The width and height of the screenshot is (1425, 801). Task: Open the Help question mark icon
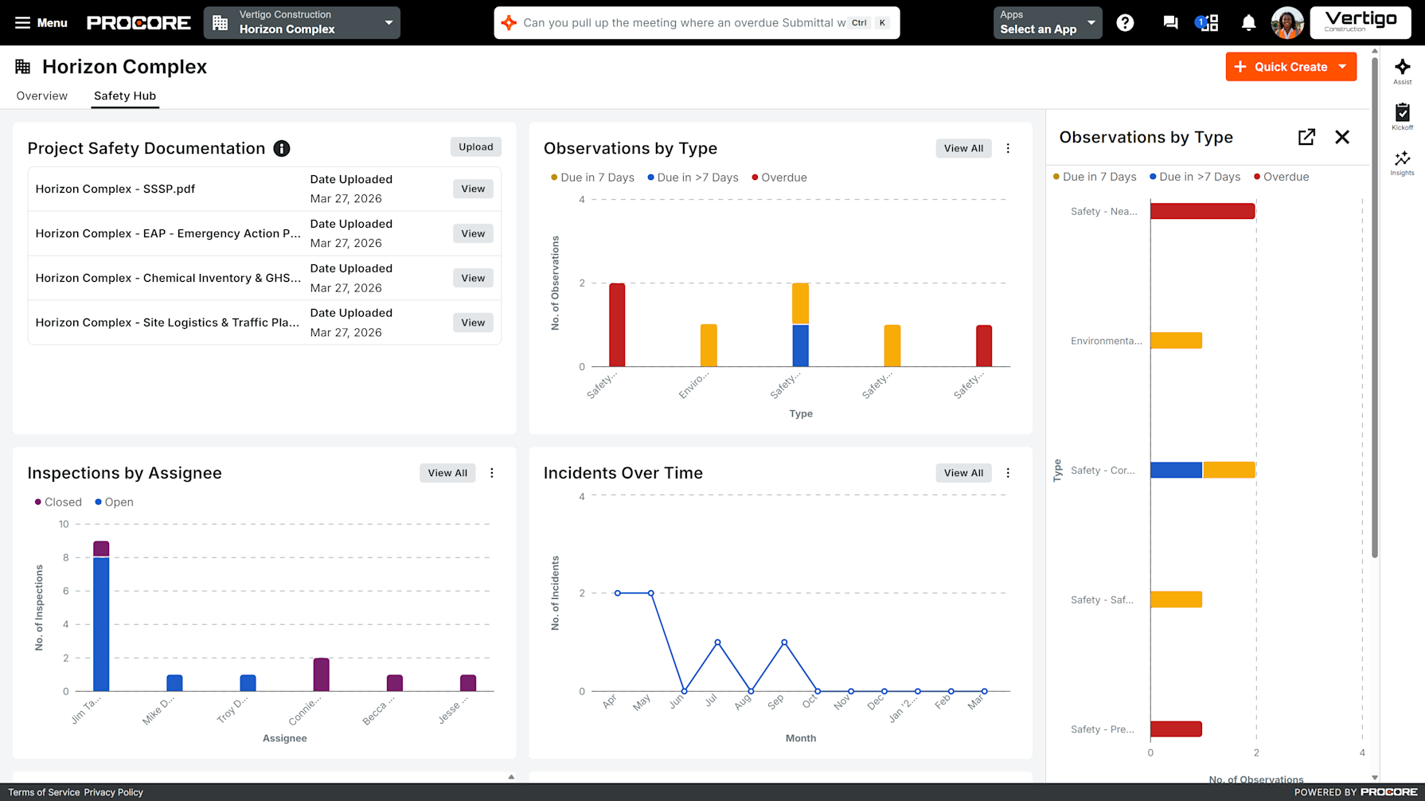pos(1125,23)
